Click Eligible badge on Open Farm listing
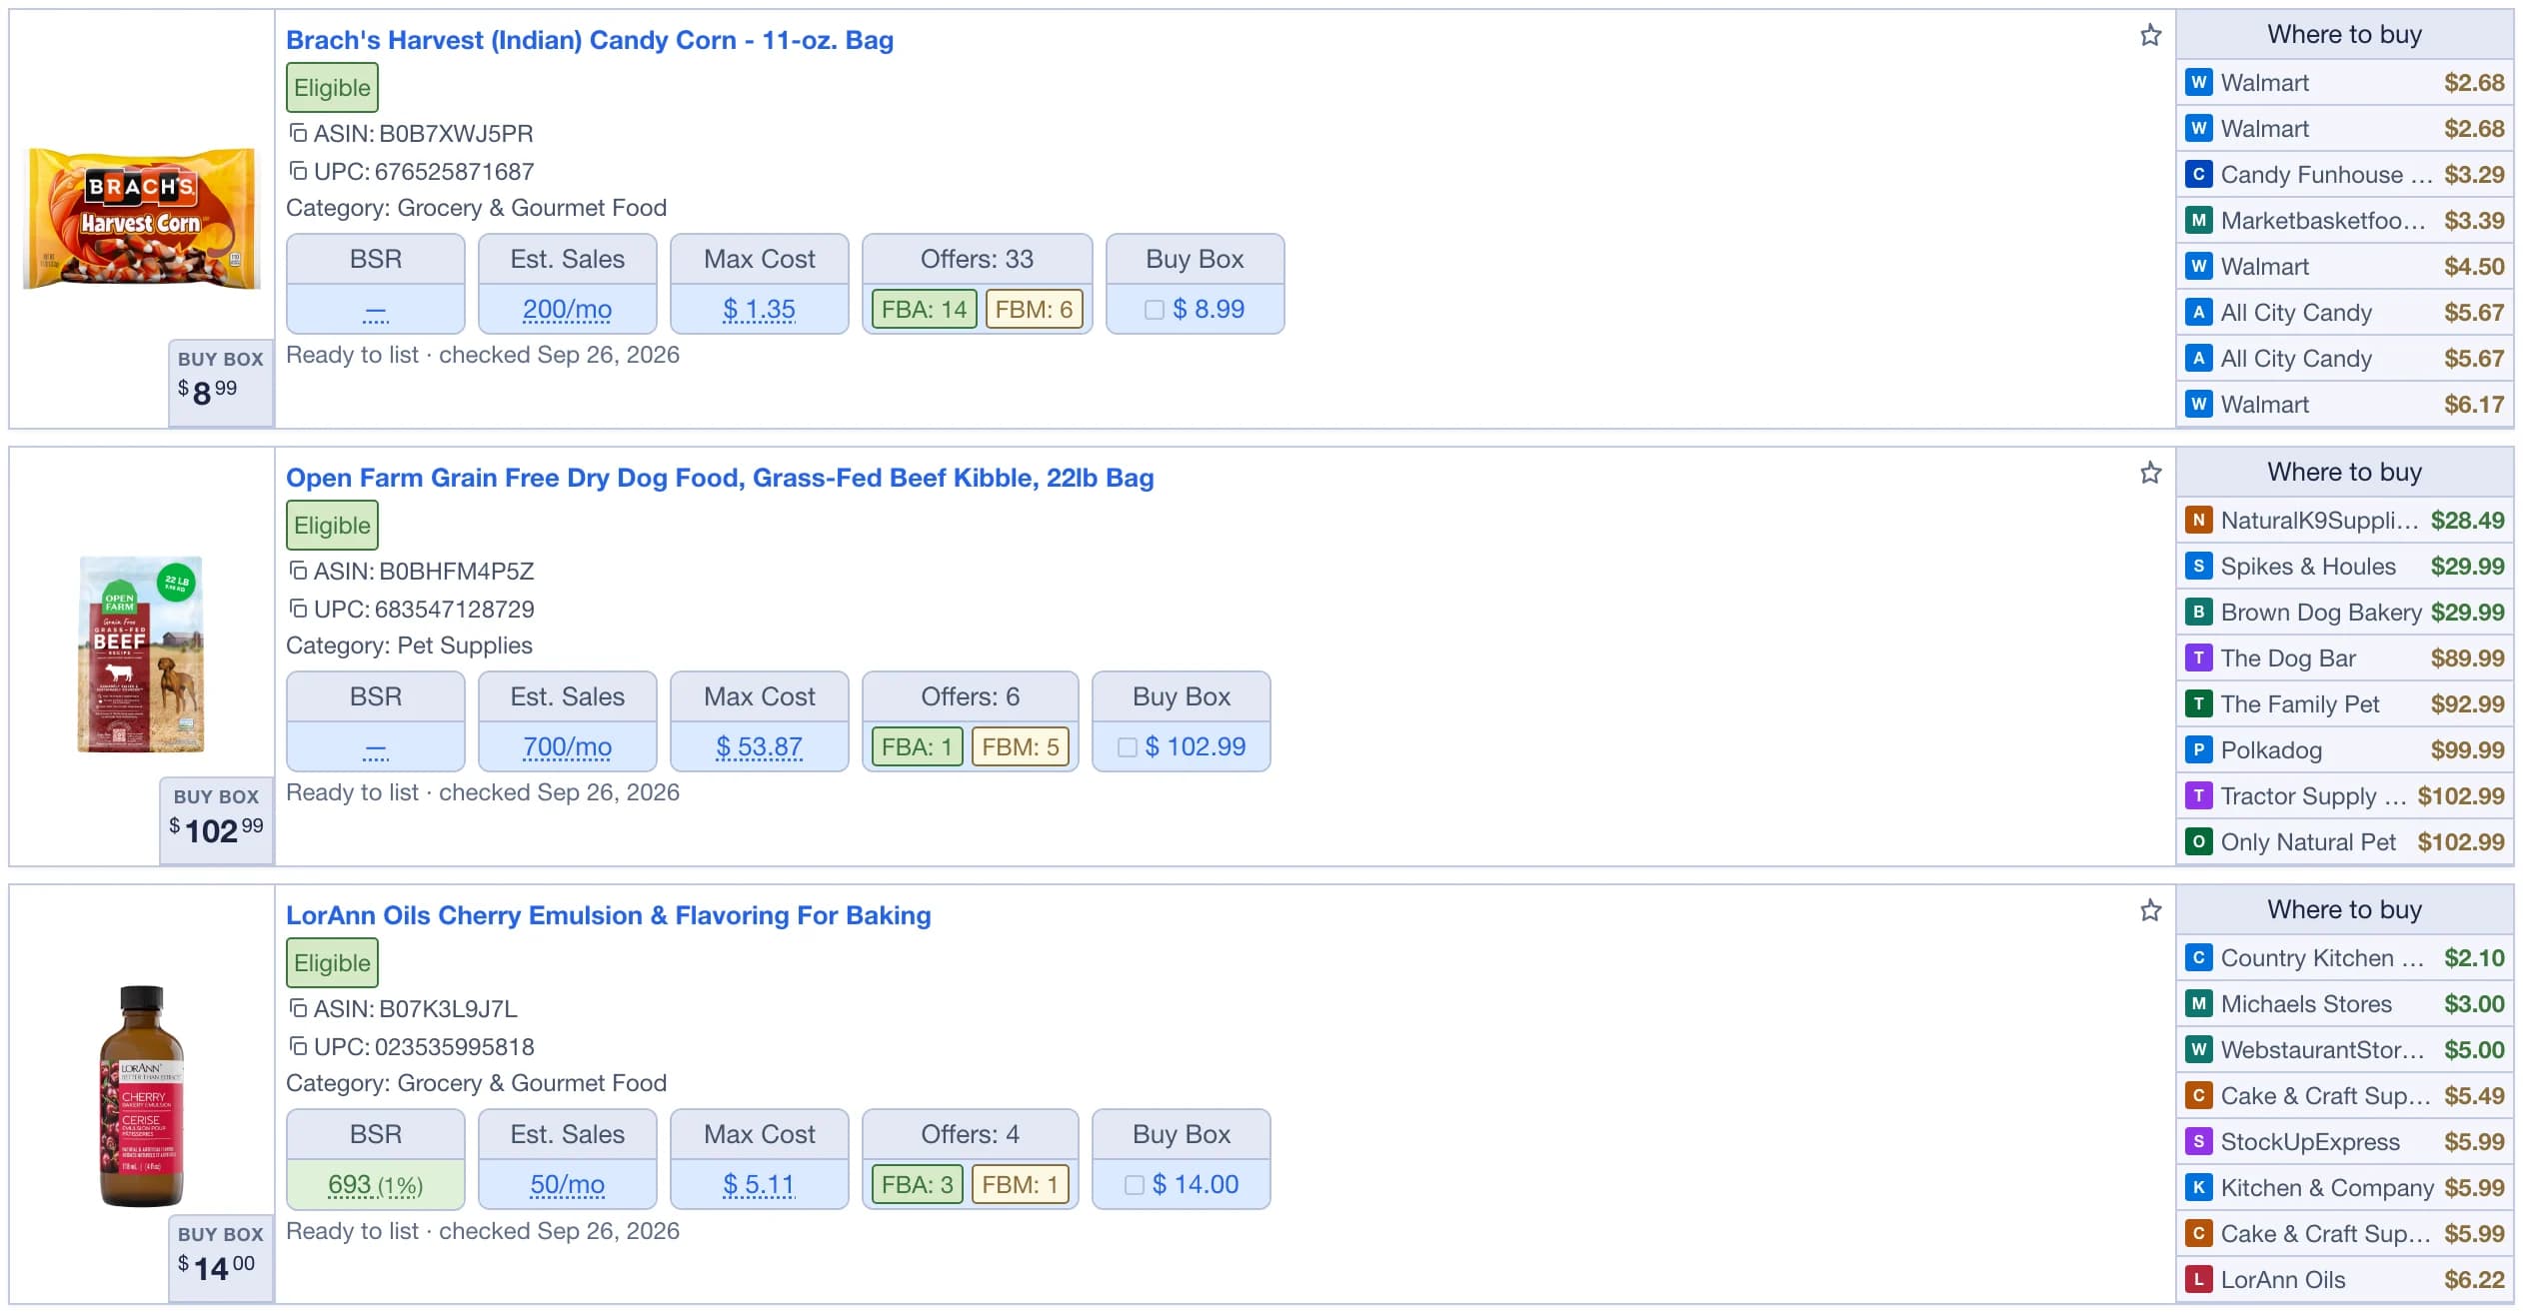Screen dimensions: 2523x1313 click(332, 526)
